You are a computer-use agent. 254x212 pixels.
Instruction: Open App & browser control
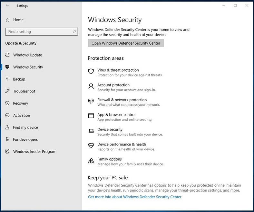(116, 115)
